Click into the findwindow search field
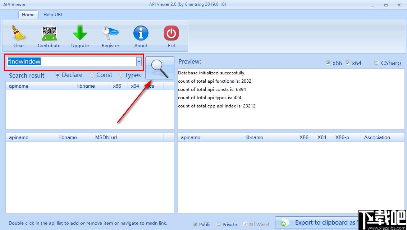This screenshot has height=230, width=407. click(72, 62)
